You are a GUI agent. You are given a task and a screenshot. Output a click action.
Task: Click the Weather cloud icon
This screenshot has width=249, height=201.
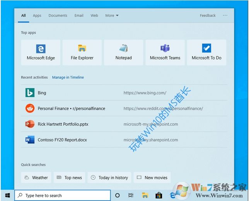pyautogui.click(x=27, y=177)
